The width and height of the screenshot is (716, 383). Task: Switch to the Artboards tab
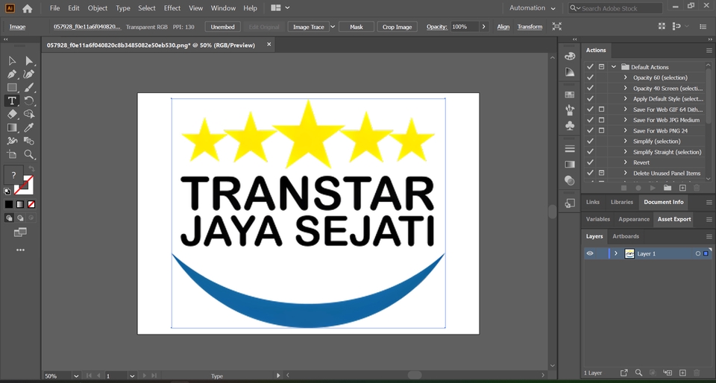626,236
